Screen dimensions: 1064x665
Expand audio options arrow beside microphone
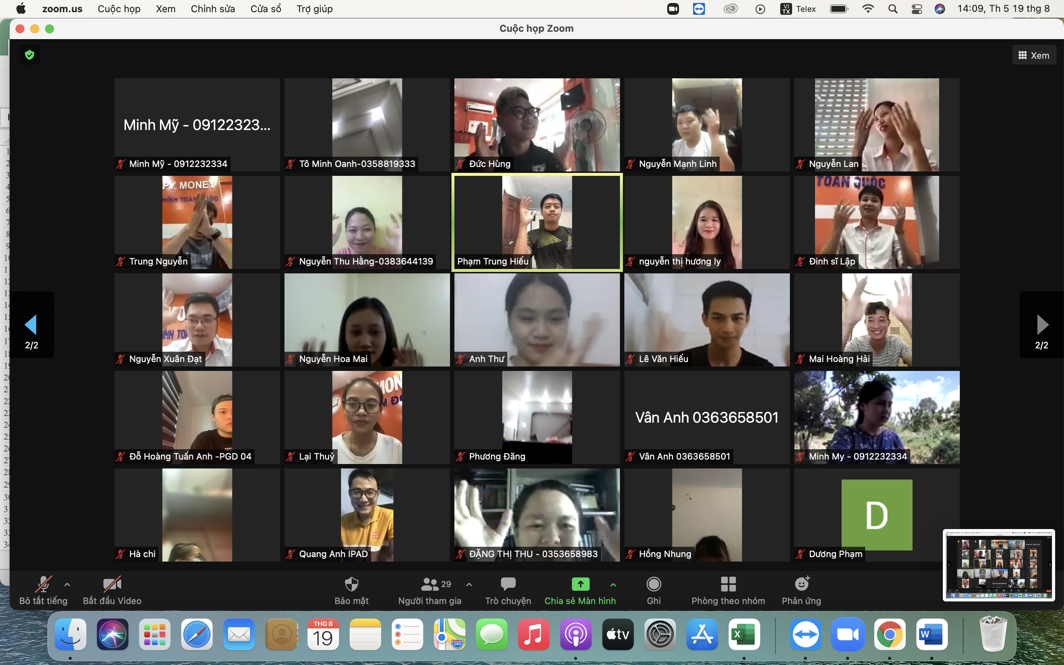click(x=67, y=584)
